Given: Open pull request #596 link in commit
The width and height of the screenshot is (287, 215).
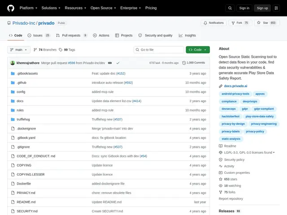Looking at the screenshot, I should pyautogui.click(x=72, y=63).
